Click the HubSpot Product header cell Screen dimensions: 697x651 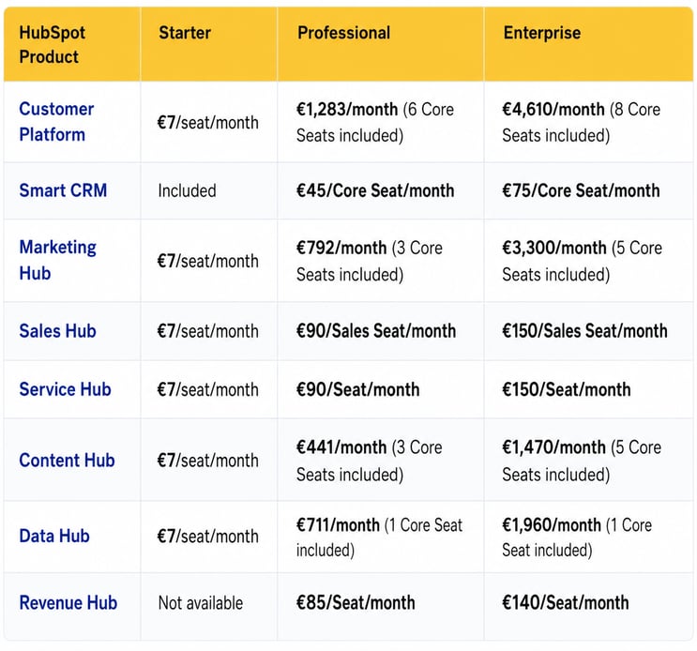pyautogui.click(x=52, y=44)
